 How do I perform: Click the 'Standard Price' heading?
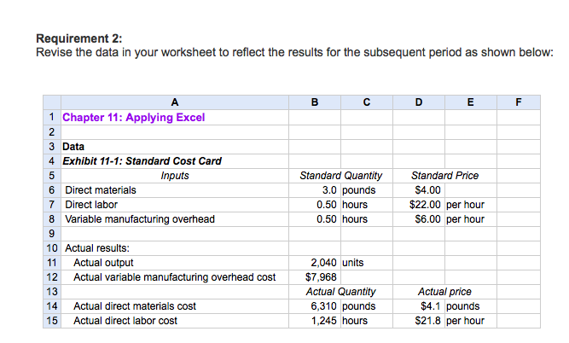coord(445,176)
